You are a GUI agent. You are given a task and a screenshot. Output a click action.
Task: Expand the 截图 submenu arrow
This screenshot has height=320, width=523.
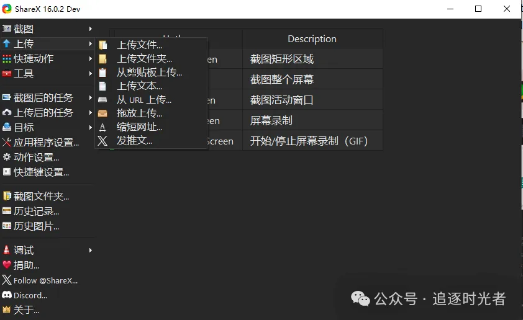[91, 29]
